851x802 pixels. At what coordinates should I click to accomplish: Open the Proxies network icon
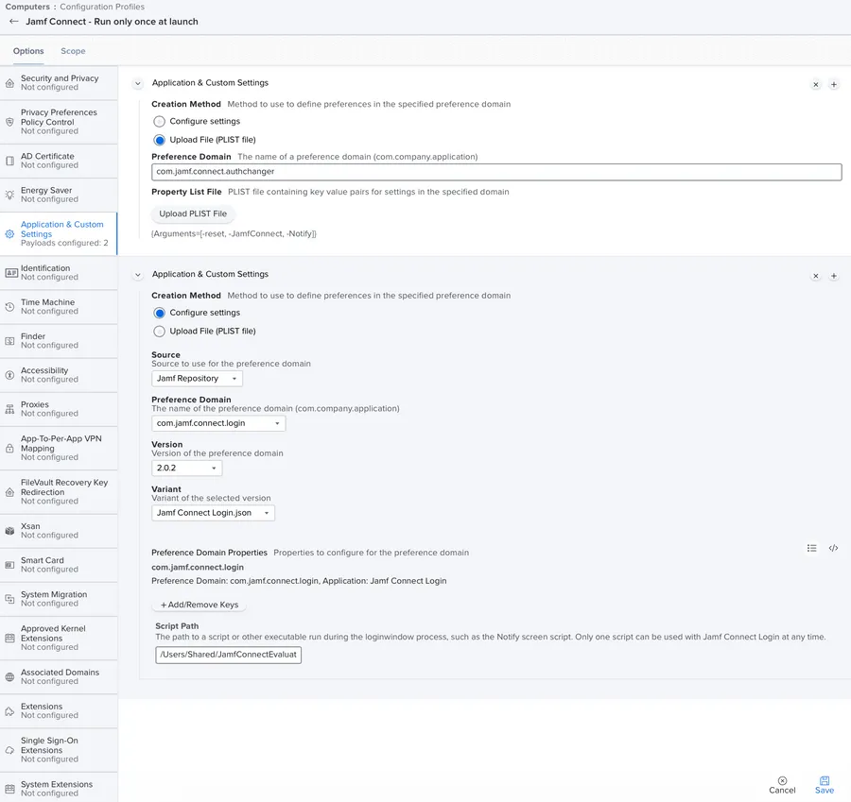click(x=9, y=409)
